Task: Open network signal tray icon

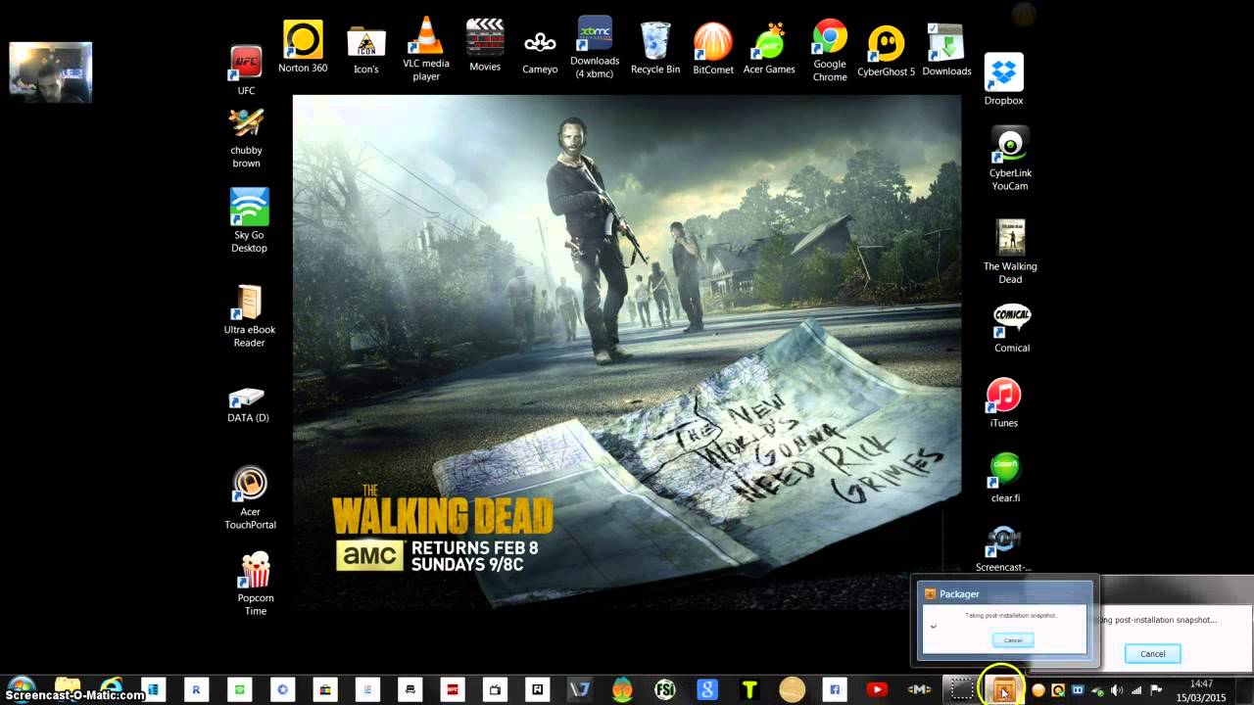Action: coord(1136,690)
